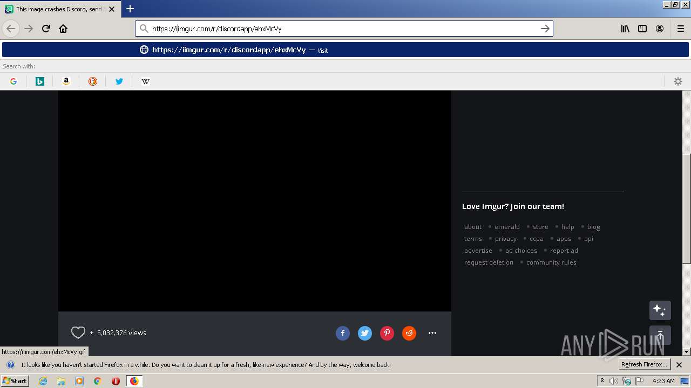This screenshot has width=691, height=388.
Task: Search with Twitter
Action: click(x=119, y=81)
